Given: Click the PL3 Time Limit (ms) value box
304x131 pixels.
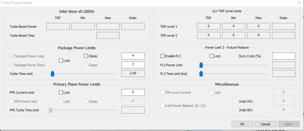Looking at the screenshot, I should tap(284, 74).
